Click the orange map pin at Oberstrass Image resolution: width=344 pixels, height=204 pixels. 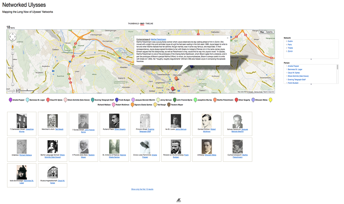pyautogui.click(x=176, y=79)
